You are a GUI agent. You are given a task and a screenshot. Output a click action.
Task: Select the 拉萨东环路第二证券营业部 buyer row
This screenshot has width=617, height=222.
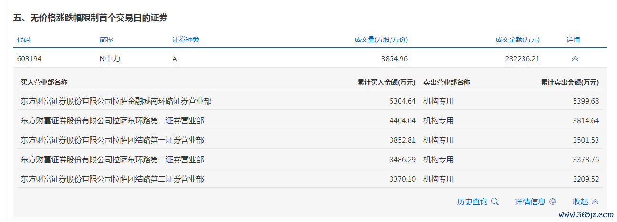(112, 121)
